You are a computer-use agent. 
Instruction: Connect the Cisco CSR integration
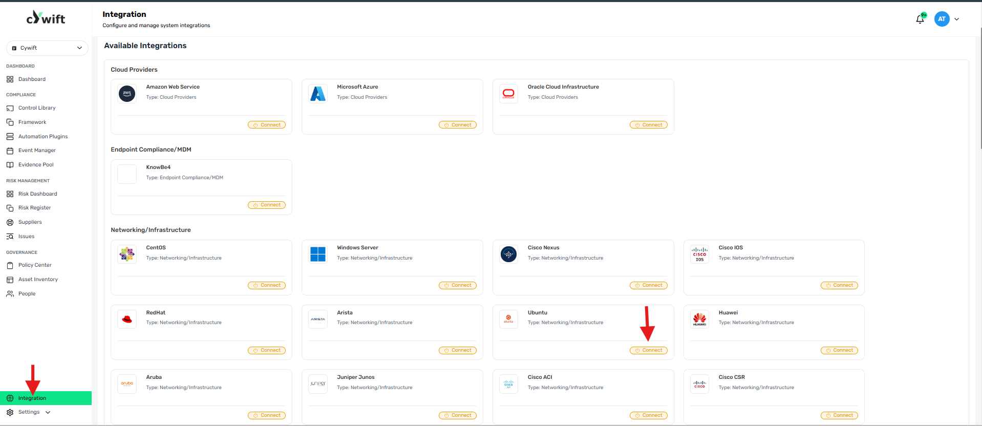pyautogui.click(x=840, y=416)
